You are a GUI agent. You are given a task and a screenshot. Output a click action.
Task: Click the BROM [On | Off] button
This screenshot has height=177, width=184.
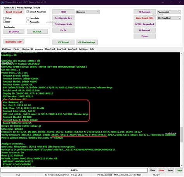(x=14, y=42)
